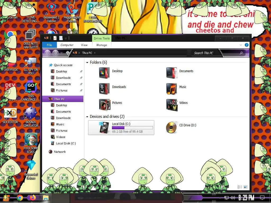Open the File menu
This screenshot has height=203, width=271.
click(49, 45)
